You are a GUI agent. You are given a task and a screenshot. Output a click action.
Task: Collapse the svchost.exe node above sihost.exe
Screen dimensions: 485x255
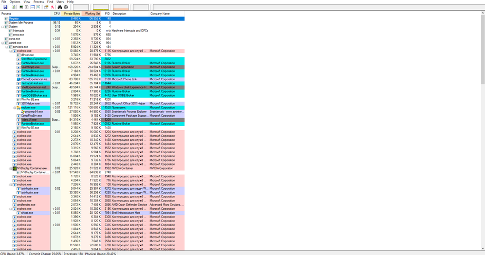point(10,209)
